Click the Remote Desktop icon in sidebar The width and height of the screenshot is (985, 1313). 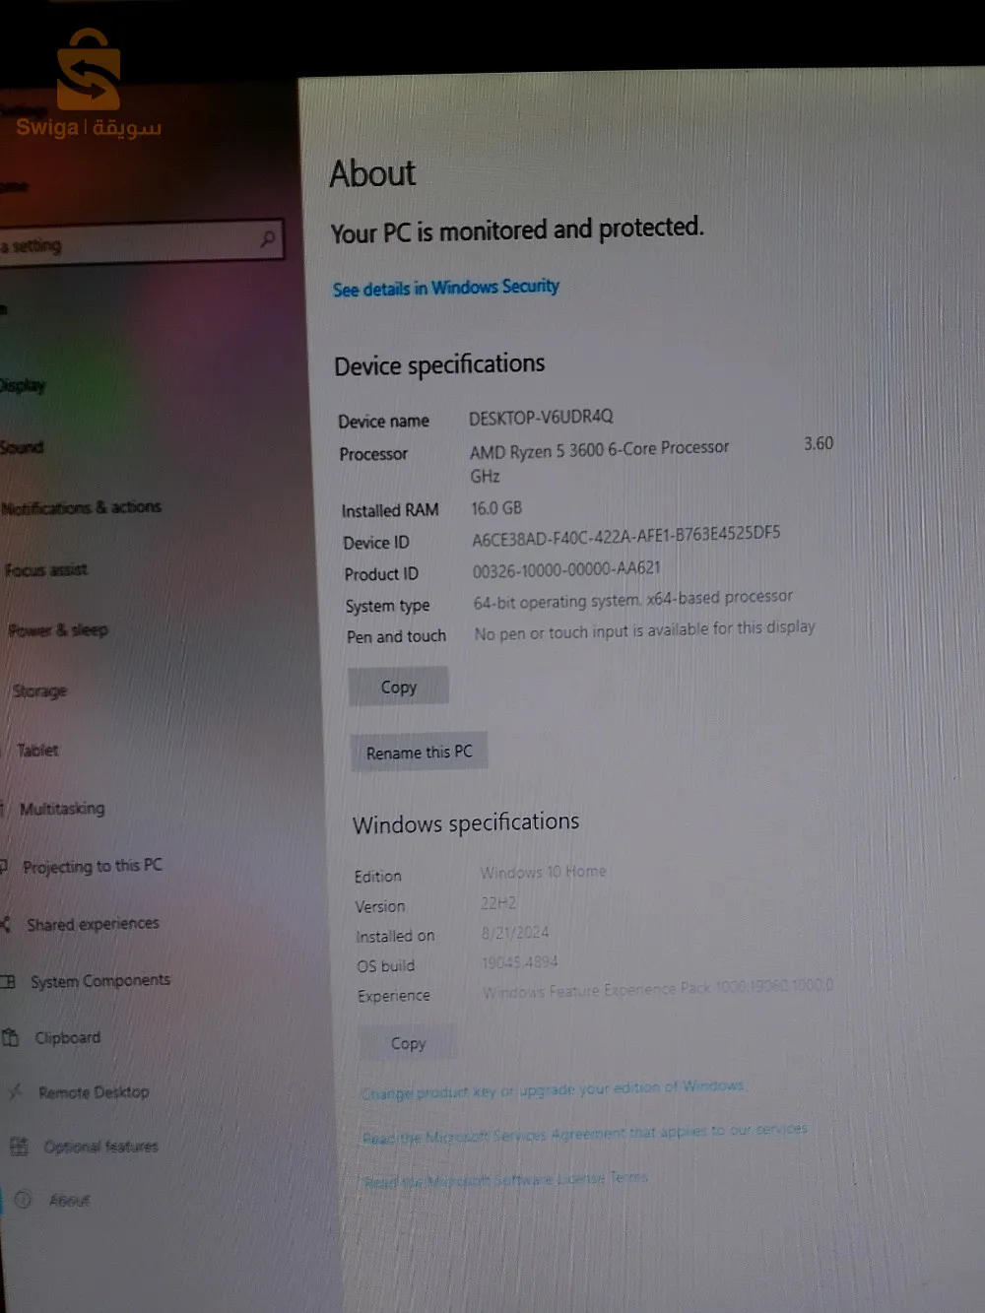(15, 1091)
